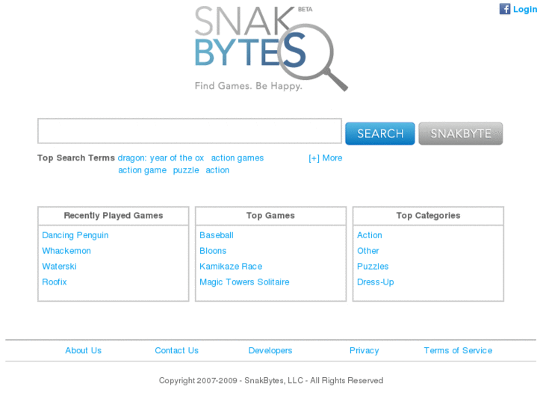Choose the 'action game' search term

143,170
